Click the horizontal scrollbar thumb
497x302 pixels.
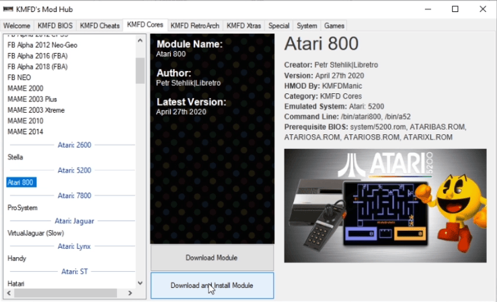pyautogui.click(x=66, y=293)
